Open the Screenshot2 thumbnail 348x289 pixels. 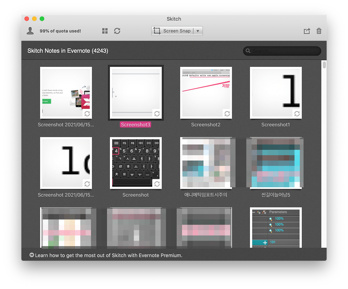(x=206, y=93)
